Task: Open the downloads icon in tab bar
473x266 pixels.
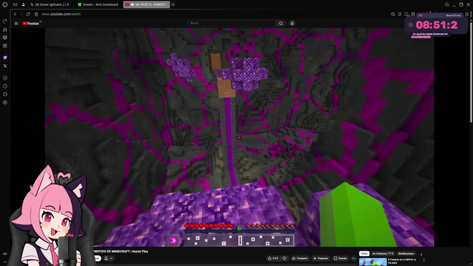Action: point(23,4)
